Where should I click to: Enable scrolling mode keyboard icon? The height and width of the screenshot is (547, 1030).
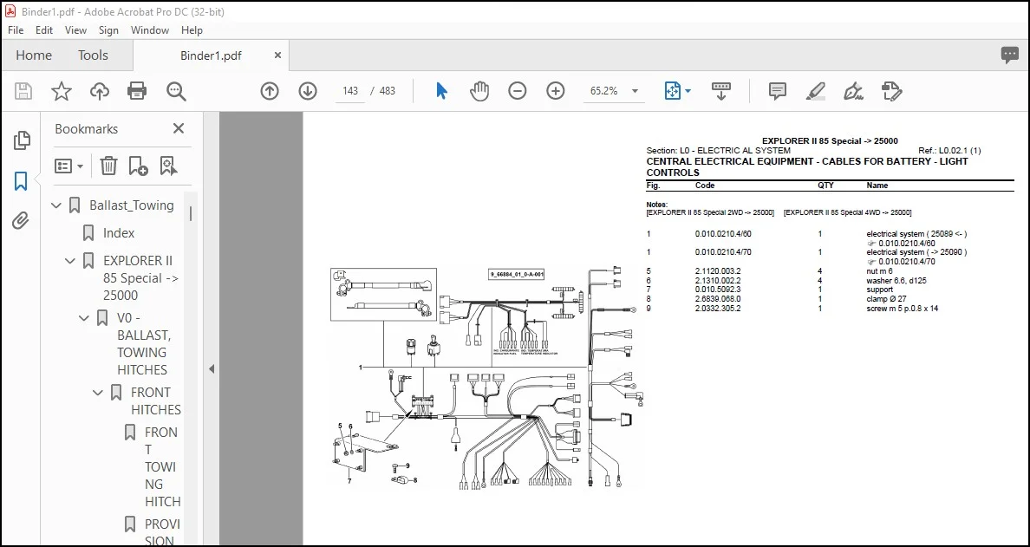721,91
